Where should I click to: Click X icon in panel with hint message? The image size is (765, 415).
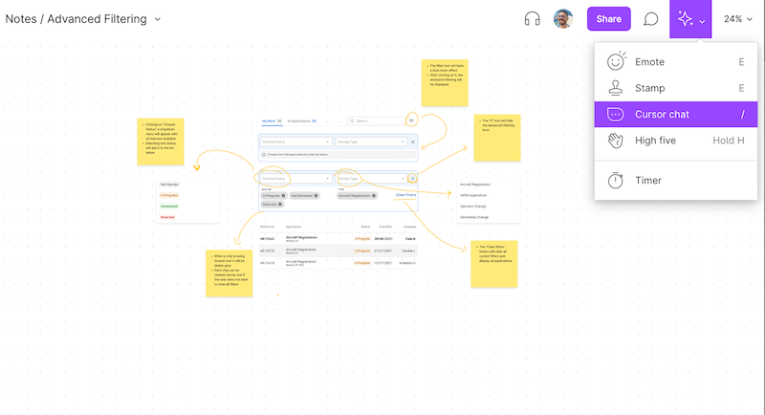413,142
